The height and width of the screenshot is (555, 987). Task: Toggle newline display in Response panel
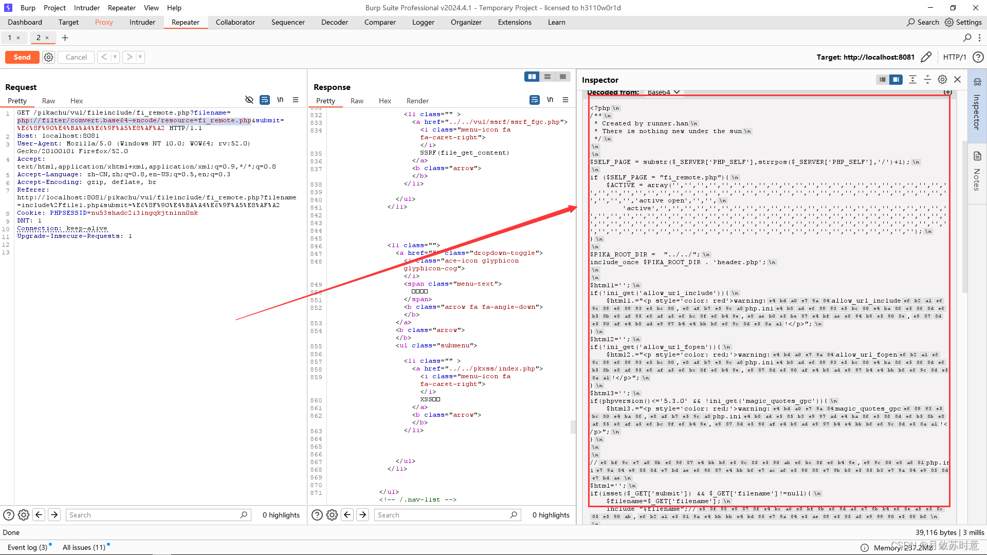pos(550,100)
